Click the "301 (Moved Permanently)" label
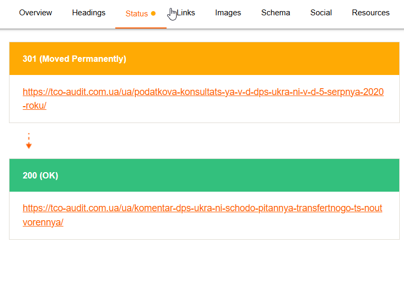The height and width of the screenshot is (292, 404). coord(75,59)
